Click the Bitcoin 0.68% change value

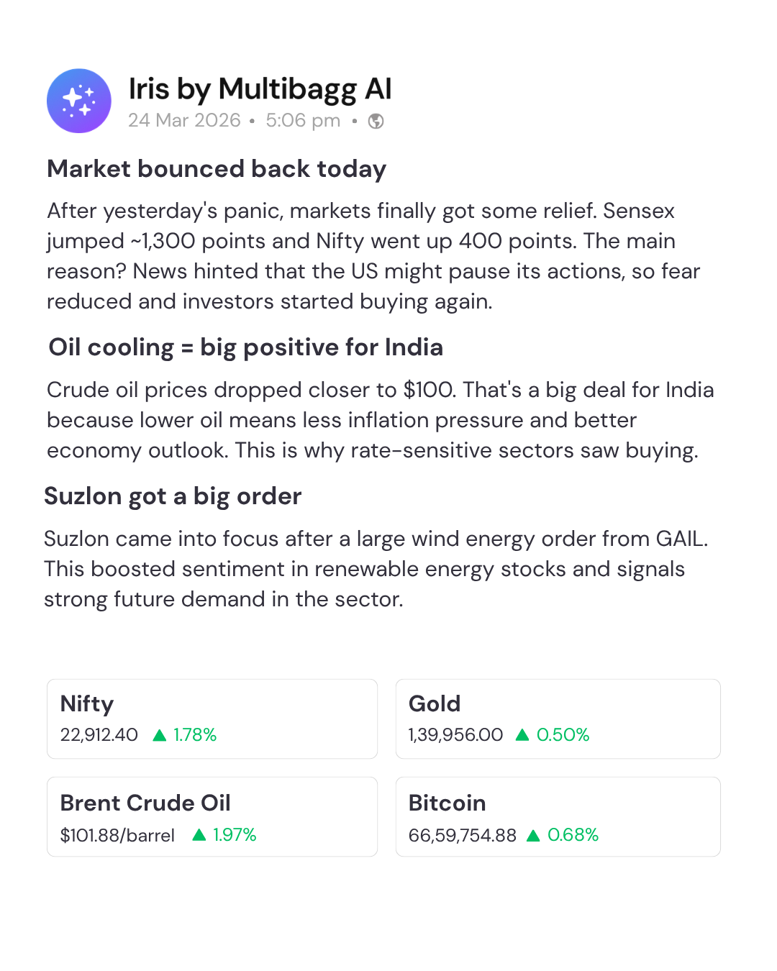(573, 835)
